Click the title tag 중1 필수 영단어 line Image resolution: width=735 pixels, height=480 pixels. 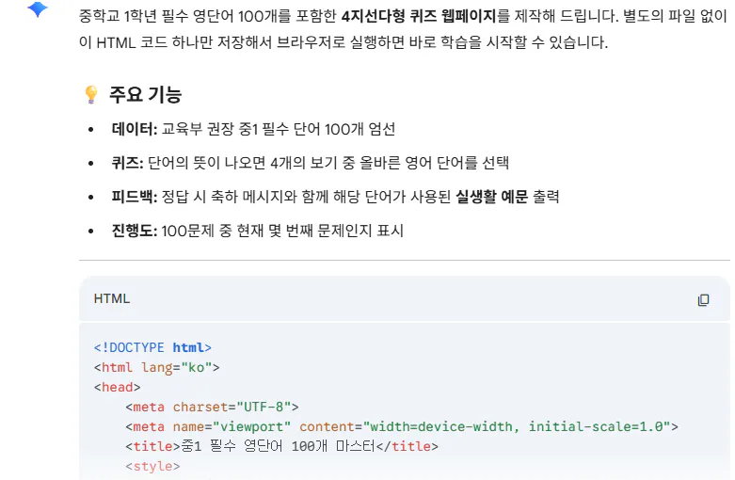pyautogui.click(x=281, y=446)
